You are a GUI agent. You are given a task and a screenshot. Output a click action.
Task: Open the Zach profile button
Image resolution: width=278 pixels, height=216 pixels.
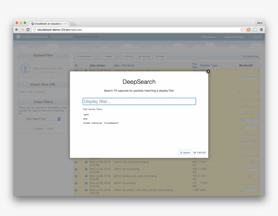260,23
